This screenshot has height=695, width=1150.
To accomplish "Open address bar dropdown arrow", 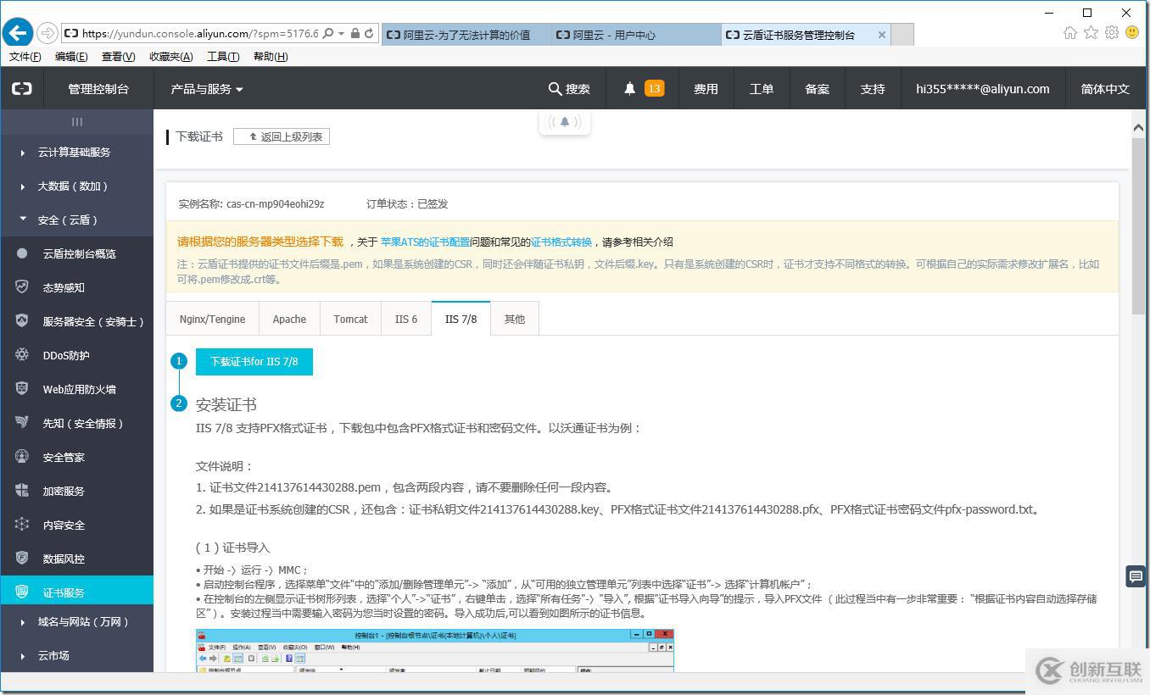I will click(341, 34).
